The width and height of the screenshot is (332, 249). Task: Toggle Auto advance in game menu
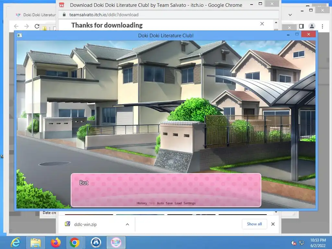[160, 203]
